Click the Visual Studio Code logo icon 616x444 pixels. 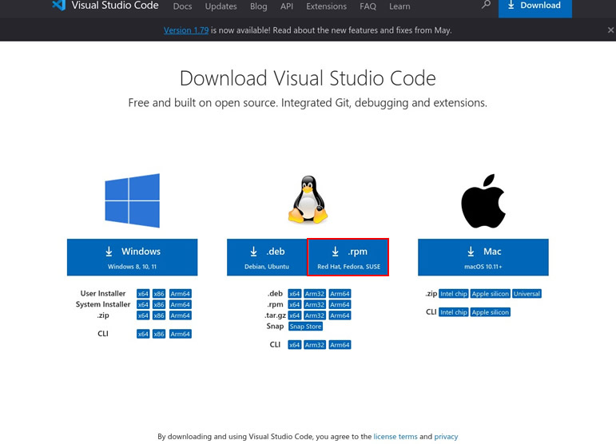pyautogui.click(x=58, y=6)
